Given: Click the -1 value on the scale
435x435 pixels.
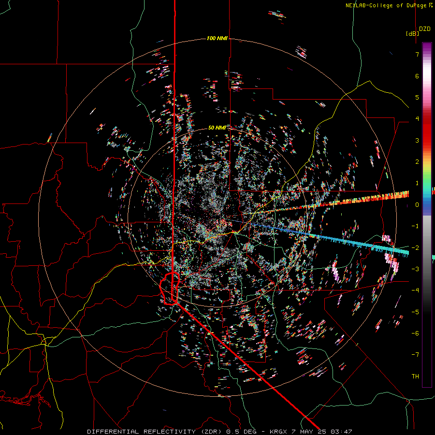Looking at the screenshot, I should tap(415, 226).
